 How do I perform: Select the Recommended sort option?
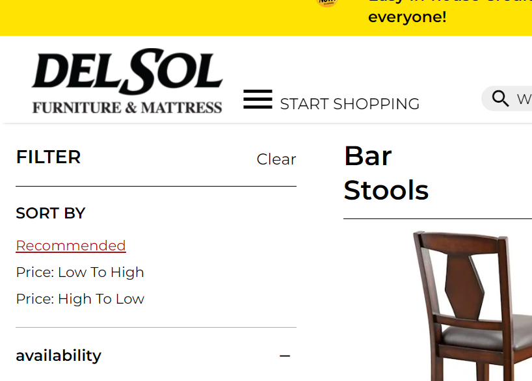(x=70, y=246)
